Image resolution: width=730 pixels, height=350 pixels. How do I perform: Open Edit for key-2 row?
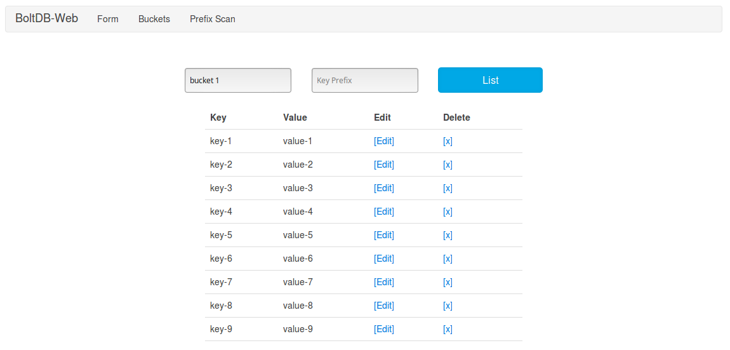point(384,165)
